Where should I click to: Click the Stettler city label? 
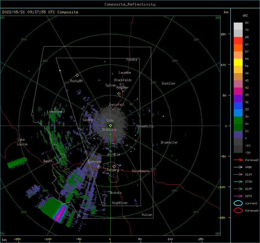pos(168,84)
